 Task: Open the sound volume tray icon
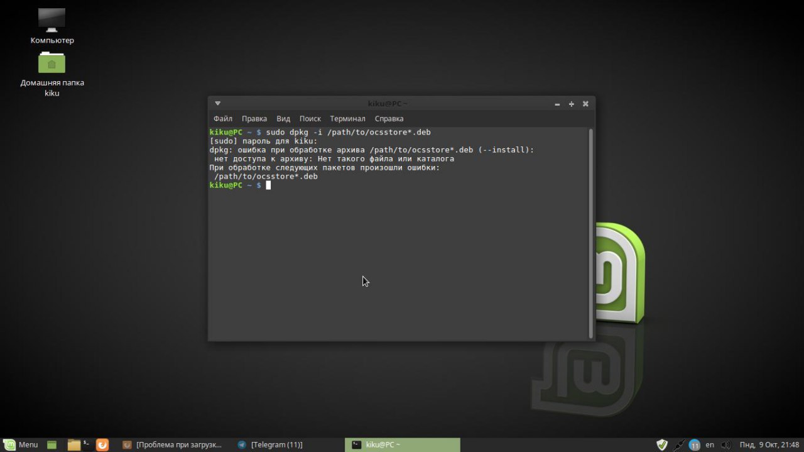726,445
